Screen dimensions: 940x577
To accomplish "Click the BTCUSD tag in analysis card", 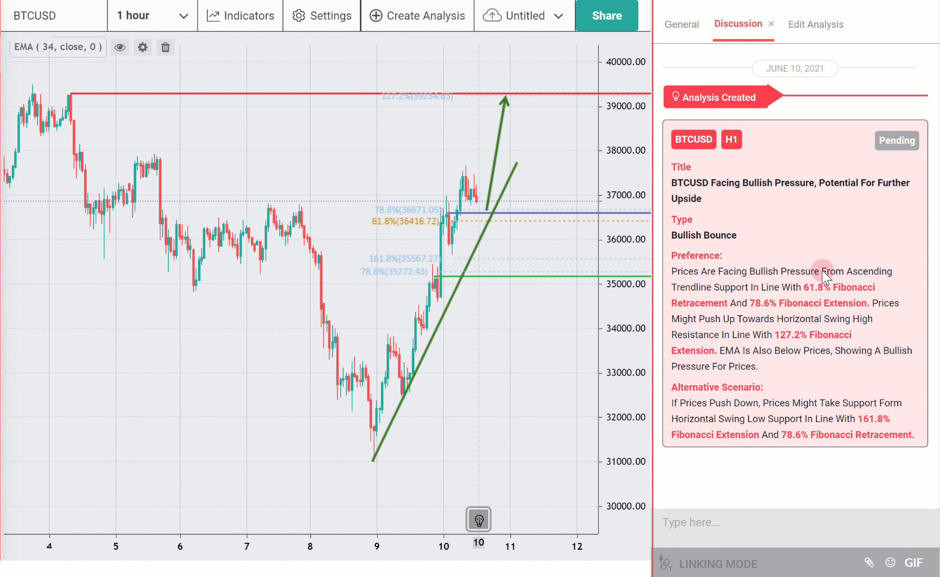I will pos(694,139).
